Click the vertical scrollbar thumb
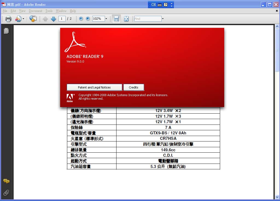This screenshot has width=280, height=201. pyautogui.click(x=277, y=50)
